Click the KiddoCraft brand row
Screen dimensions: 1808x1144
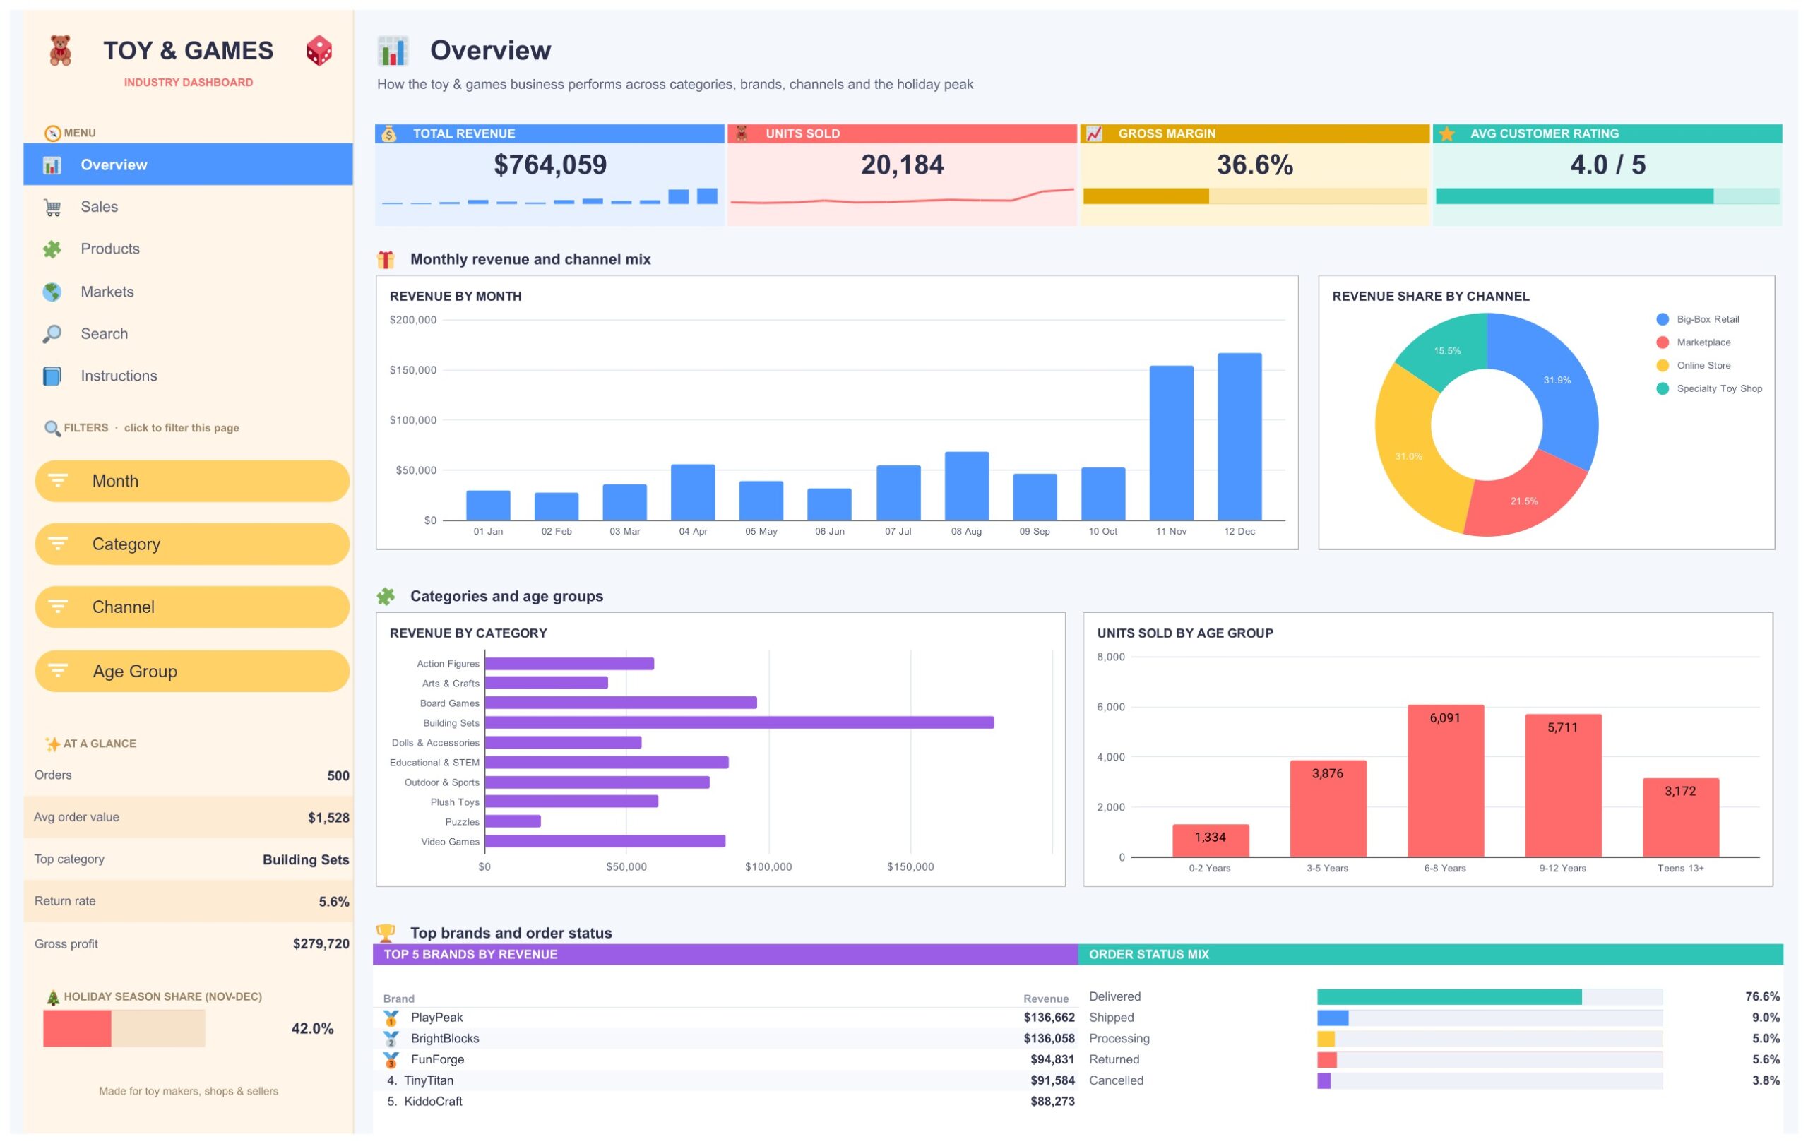coord(725,1101)
